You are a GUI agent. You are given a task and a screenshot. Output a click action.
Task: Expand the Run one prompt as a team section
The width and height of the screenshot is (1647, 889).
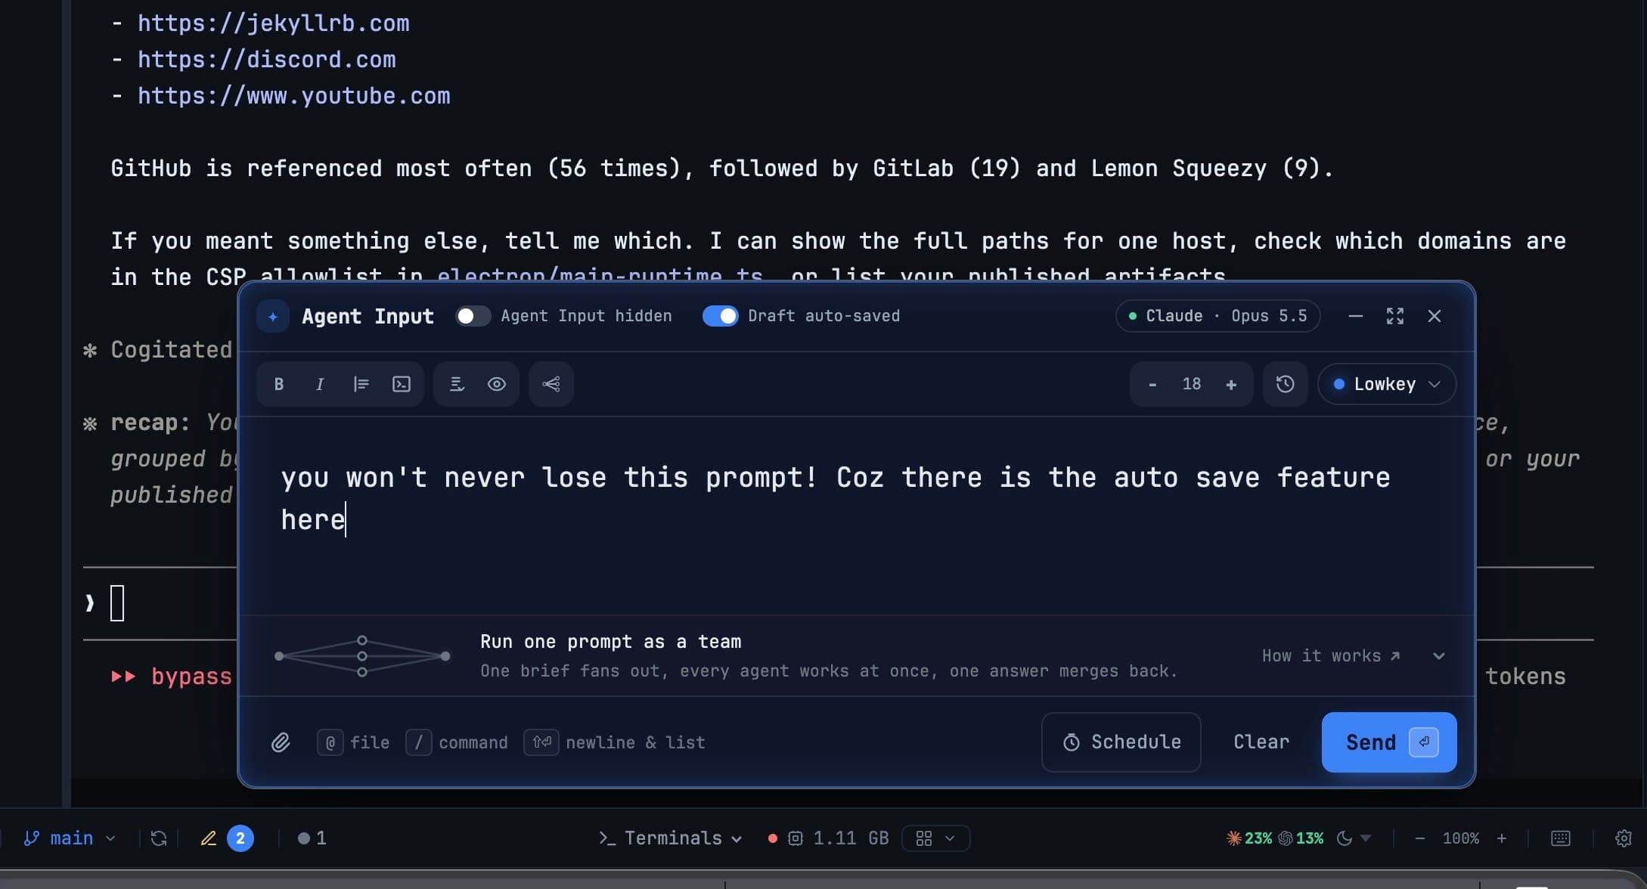pyautogui.click(x=1438, y=656)
